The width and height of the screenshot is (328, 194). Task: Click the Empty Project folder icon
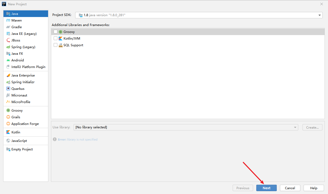pyautogui.click(x=8, y=149)
